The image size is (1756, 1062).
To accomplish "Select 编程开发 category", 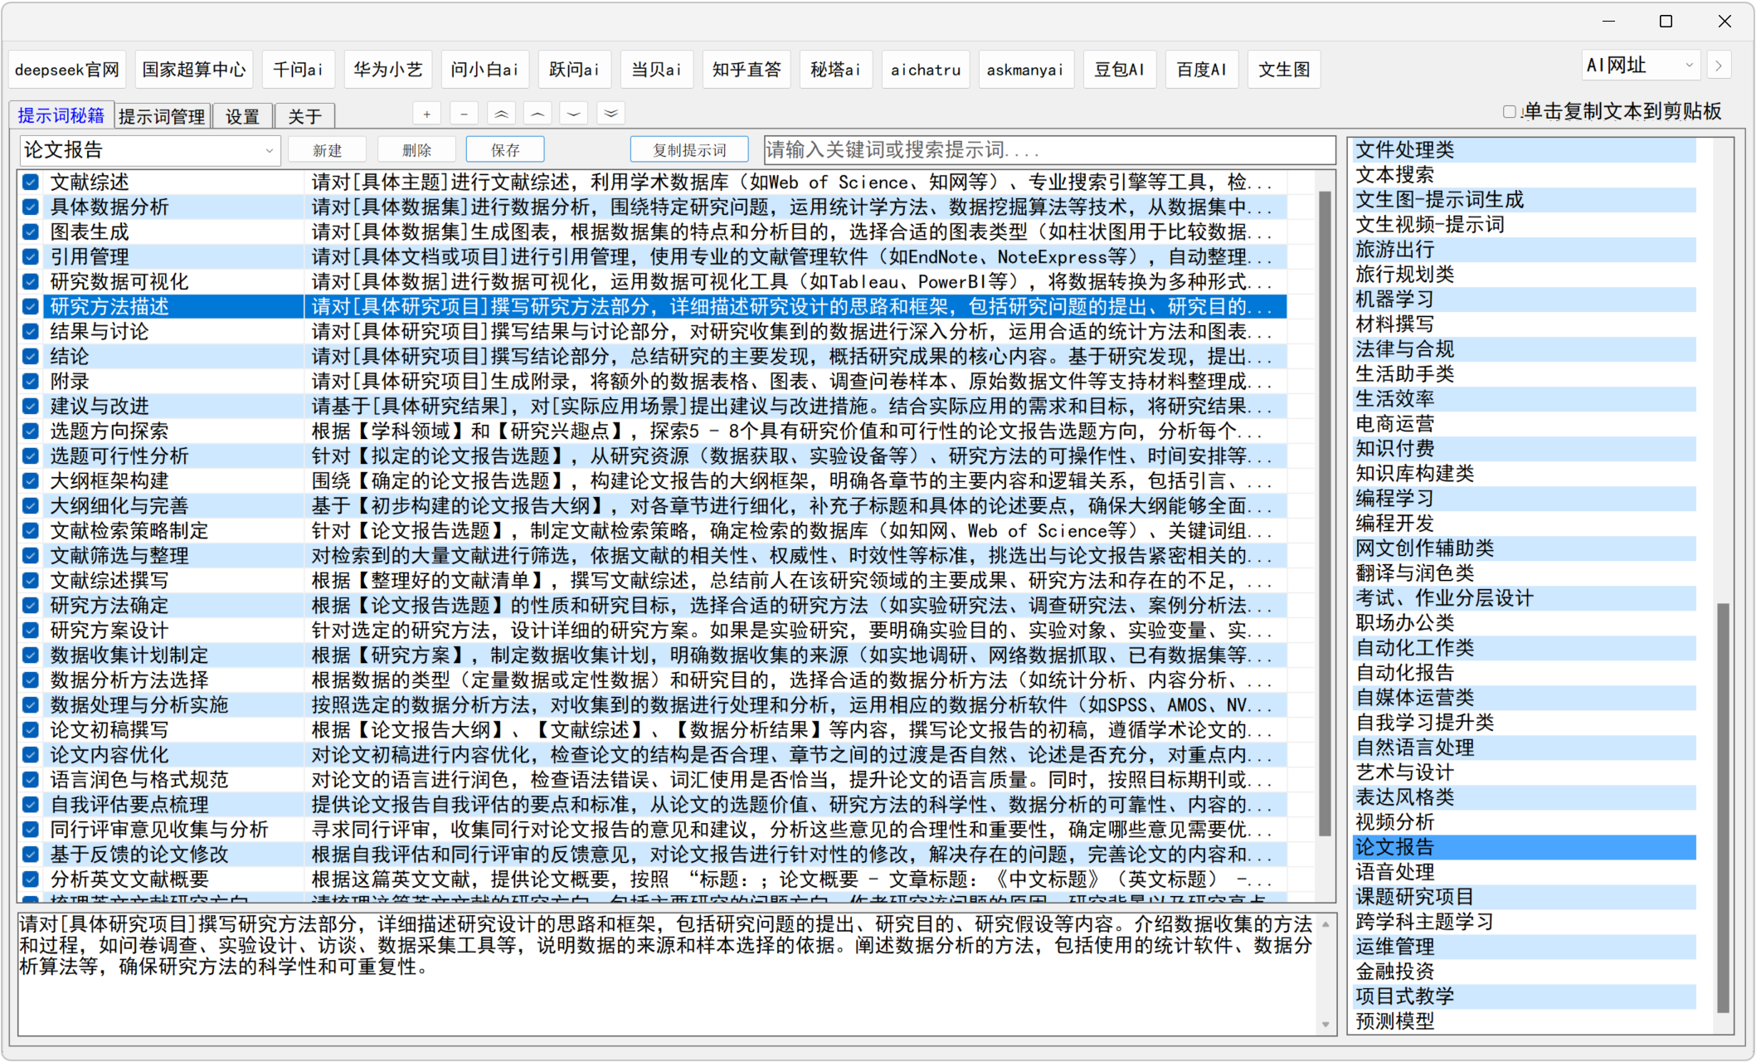I will click(1525, 524).
